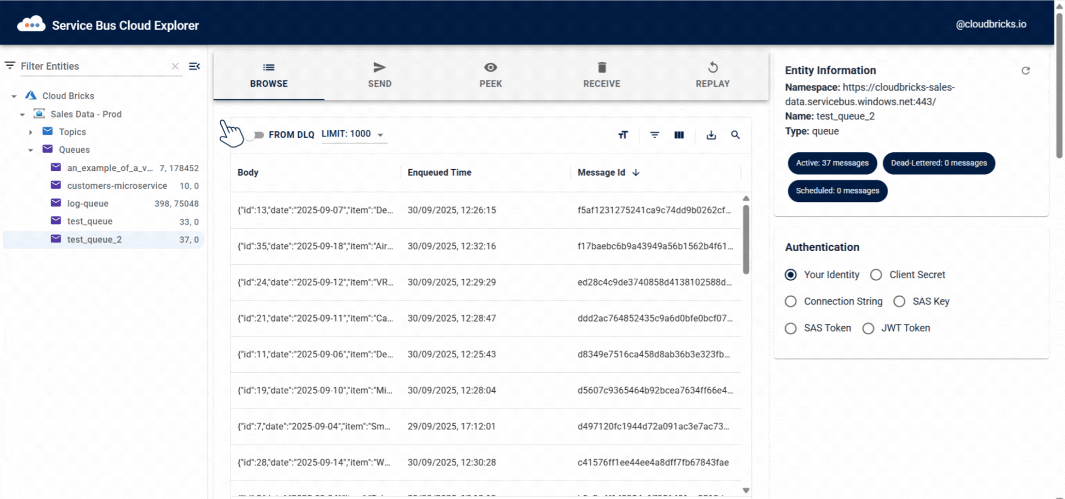
Task: Select the an_example_of_a_v... queue
Action: pyautogui.click(x=104, y=168)
